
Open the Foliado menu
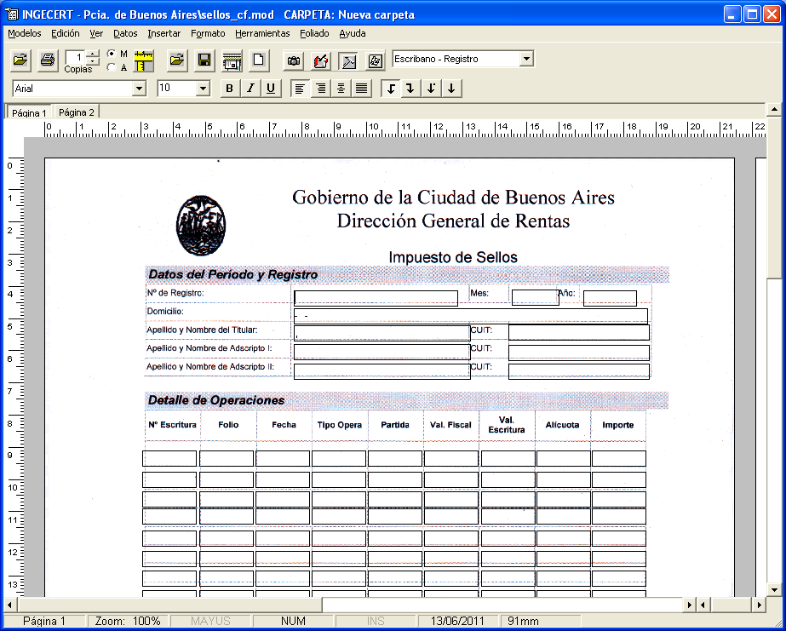pos(314,33)
